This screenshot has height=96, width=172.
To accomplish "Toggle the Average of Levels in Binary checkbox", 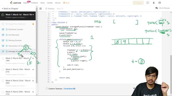I will tap(3, 51).
